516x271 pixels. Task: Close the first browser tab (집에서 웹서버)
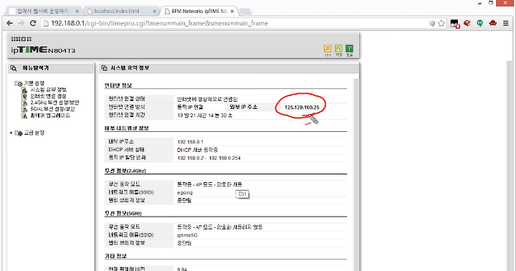click(77, 11)
